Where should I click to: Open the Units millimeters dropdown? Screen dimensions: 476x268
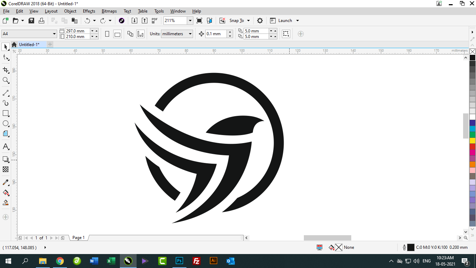click(x=190, y=34)
